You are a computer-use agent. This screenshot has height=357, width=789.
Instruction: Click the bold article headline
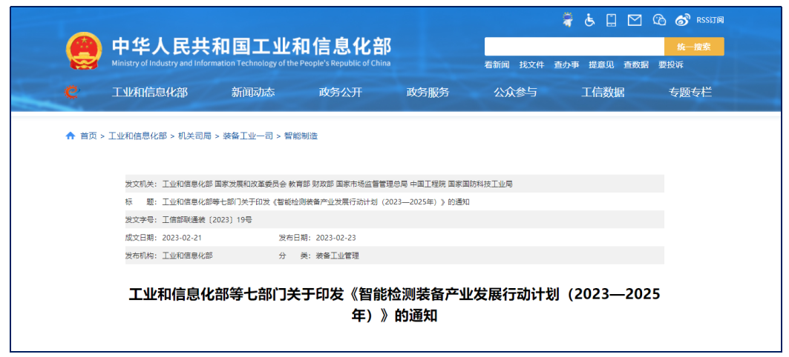[x=395, y=304]
